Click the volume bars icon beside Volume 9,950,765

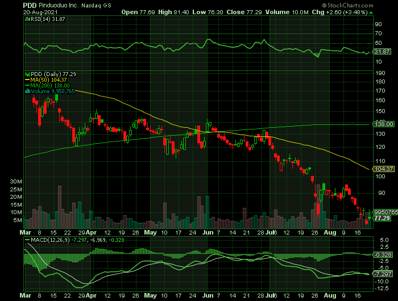pyautogui.click(x=27, y=91)
